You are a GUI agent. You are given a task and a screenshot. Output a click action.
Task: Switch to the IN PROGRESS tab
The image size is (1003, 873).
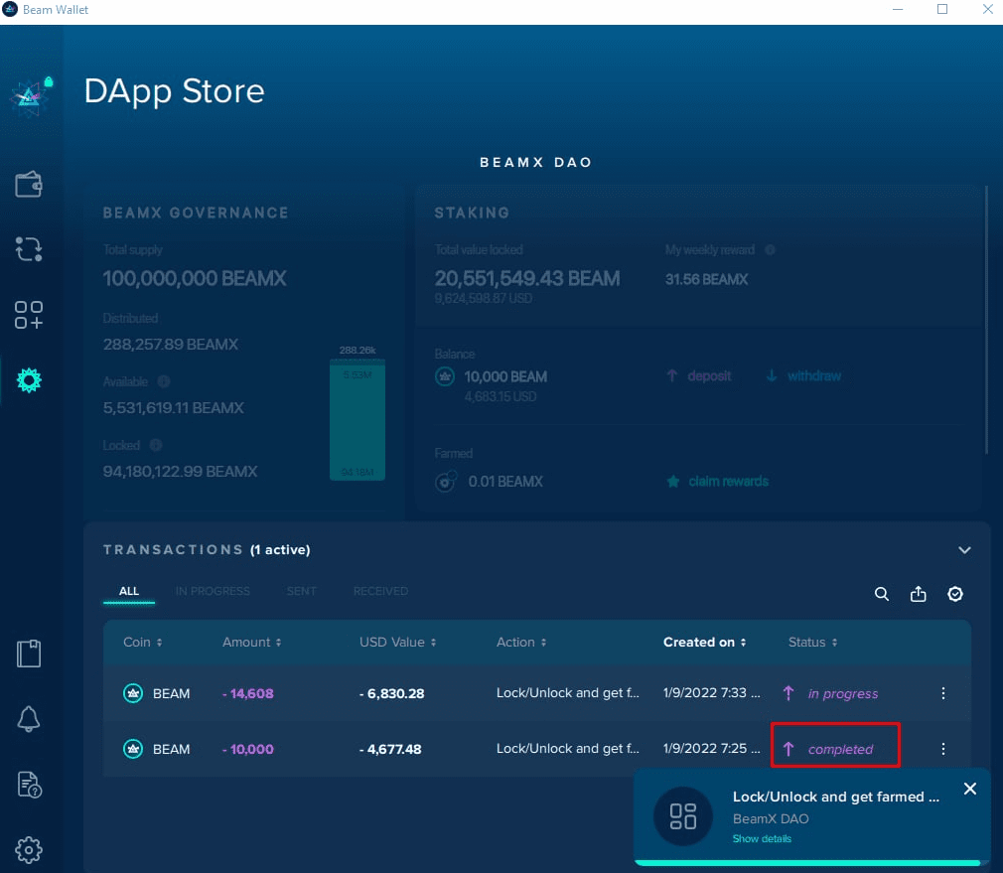click(213, 591)
